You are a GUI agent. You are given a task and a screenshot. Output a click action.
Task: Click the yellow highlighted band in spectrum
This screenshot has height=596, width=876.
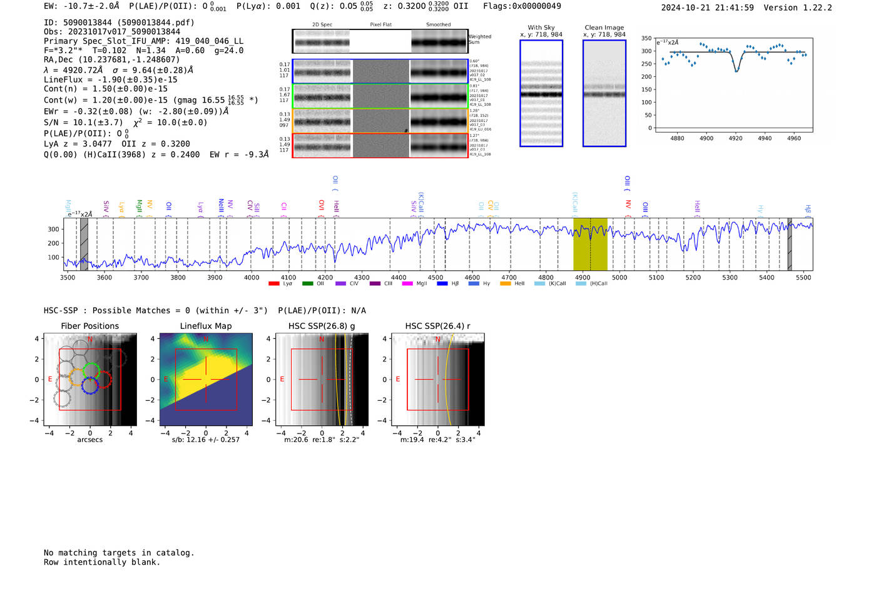click(590, 244)
